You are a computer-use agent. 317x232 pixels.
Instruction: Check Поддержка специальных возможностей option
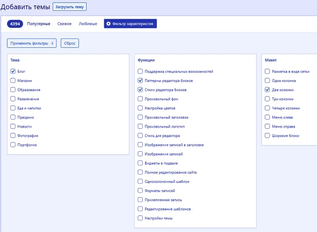[x=140, y=71]
